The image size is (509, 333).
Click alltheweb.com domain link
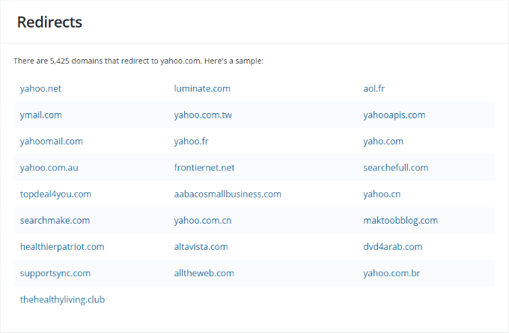coord(204,273)
